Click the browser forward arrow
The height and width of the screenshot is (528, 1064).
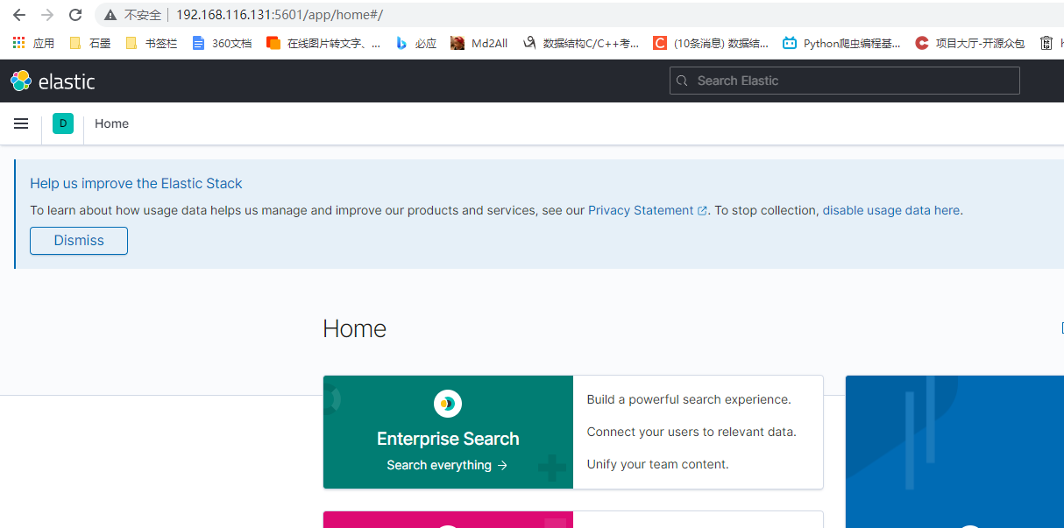tap(47, 15)
